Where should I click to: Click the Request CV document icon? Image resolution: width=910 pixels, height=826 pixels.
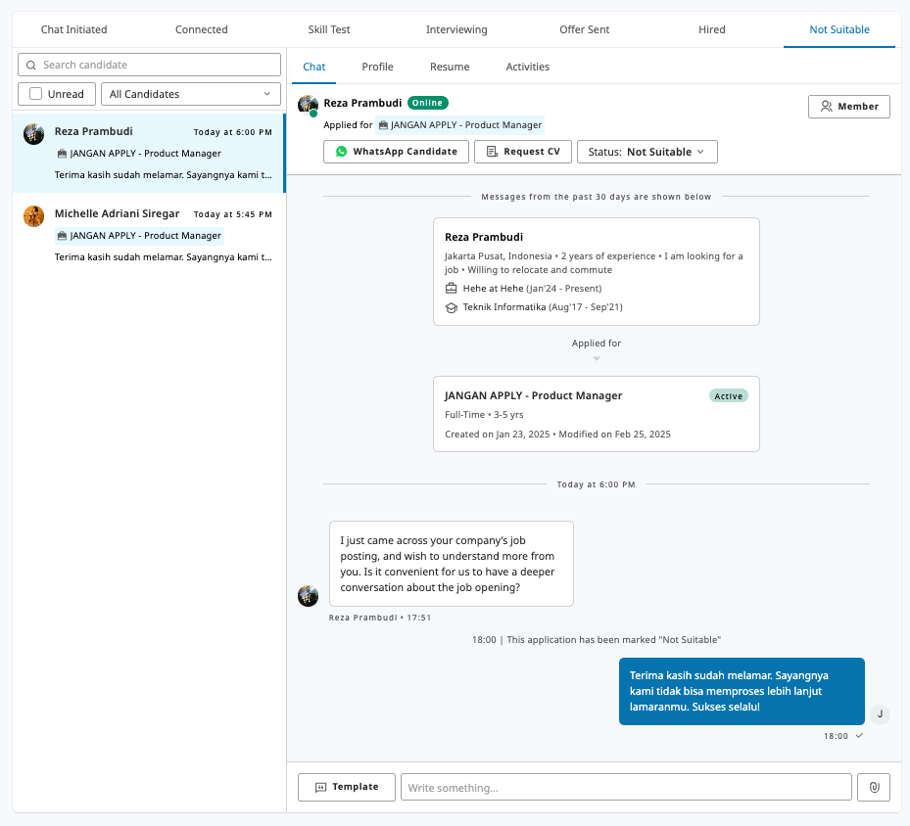click(x=492, y=152)
